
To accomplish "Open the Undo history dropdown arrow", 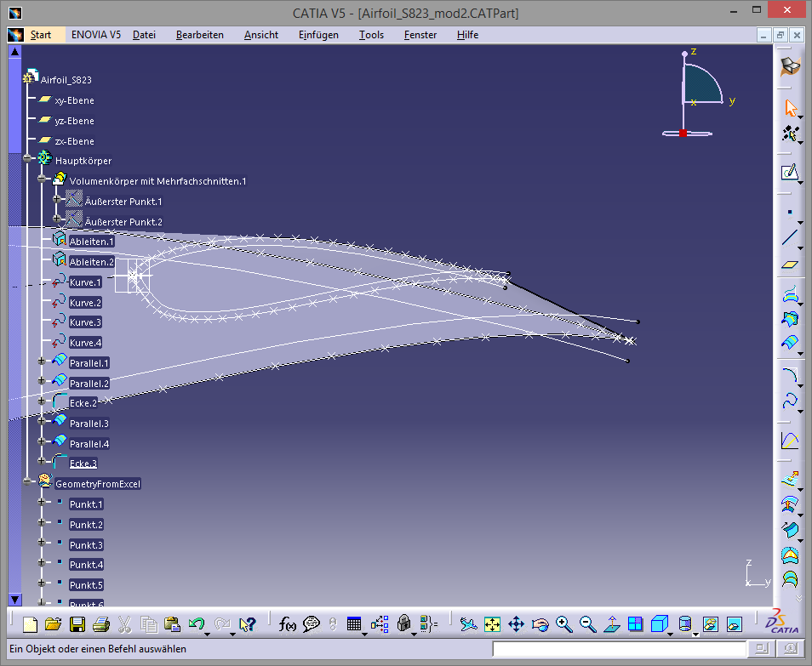I will [207, 634].
